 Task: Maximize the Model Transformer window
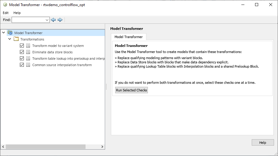(257, 5)
